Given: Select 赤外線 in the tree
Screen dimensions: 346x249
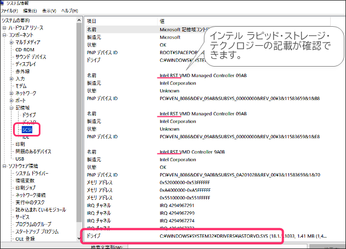Looking at the screenshot, I should (x=22, y=72).
